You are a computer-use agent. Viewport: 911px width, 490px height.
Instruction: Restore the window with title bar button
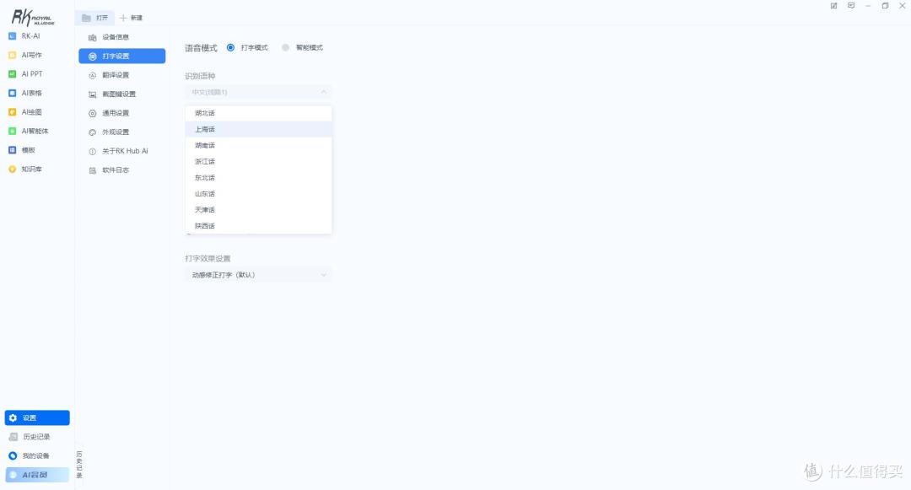tap(885, 6)
